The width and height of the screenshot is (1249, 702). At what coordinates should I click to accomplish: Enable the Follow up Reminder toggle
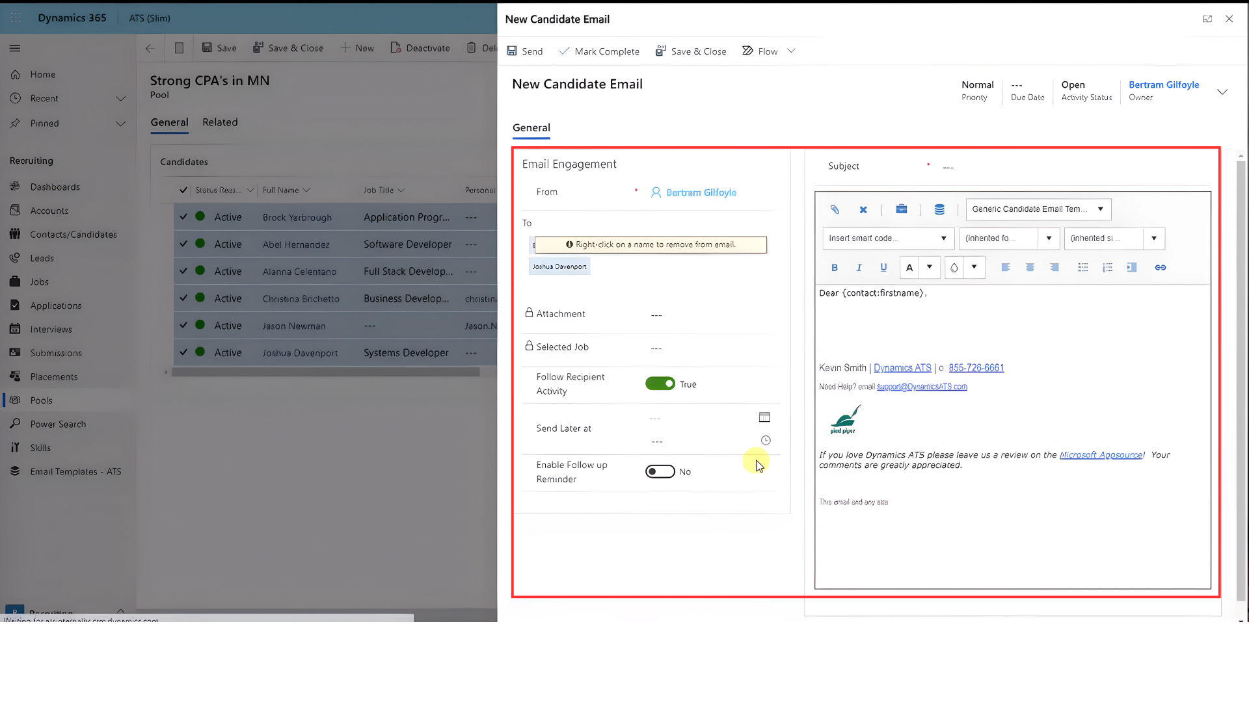(x=660, y=472)
